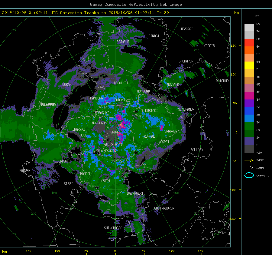This screenshot has height=255, width=272.
Task: Click the CHITRADURGA city label
Action: [164, 208]
